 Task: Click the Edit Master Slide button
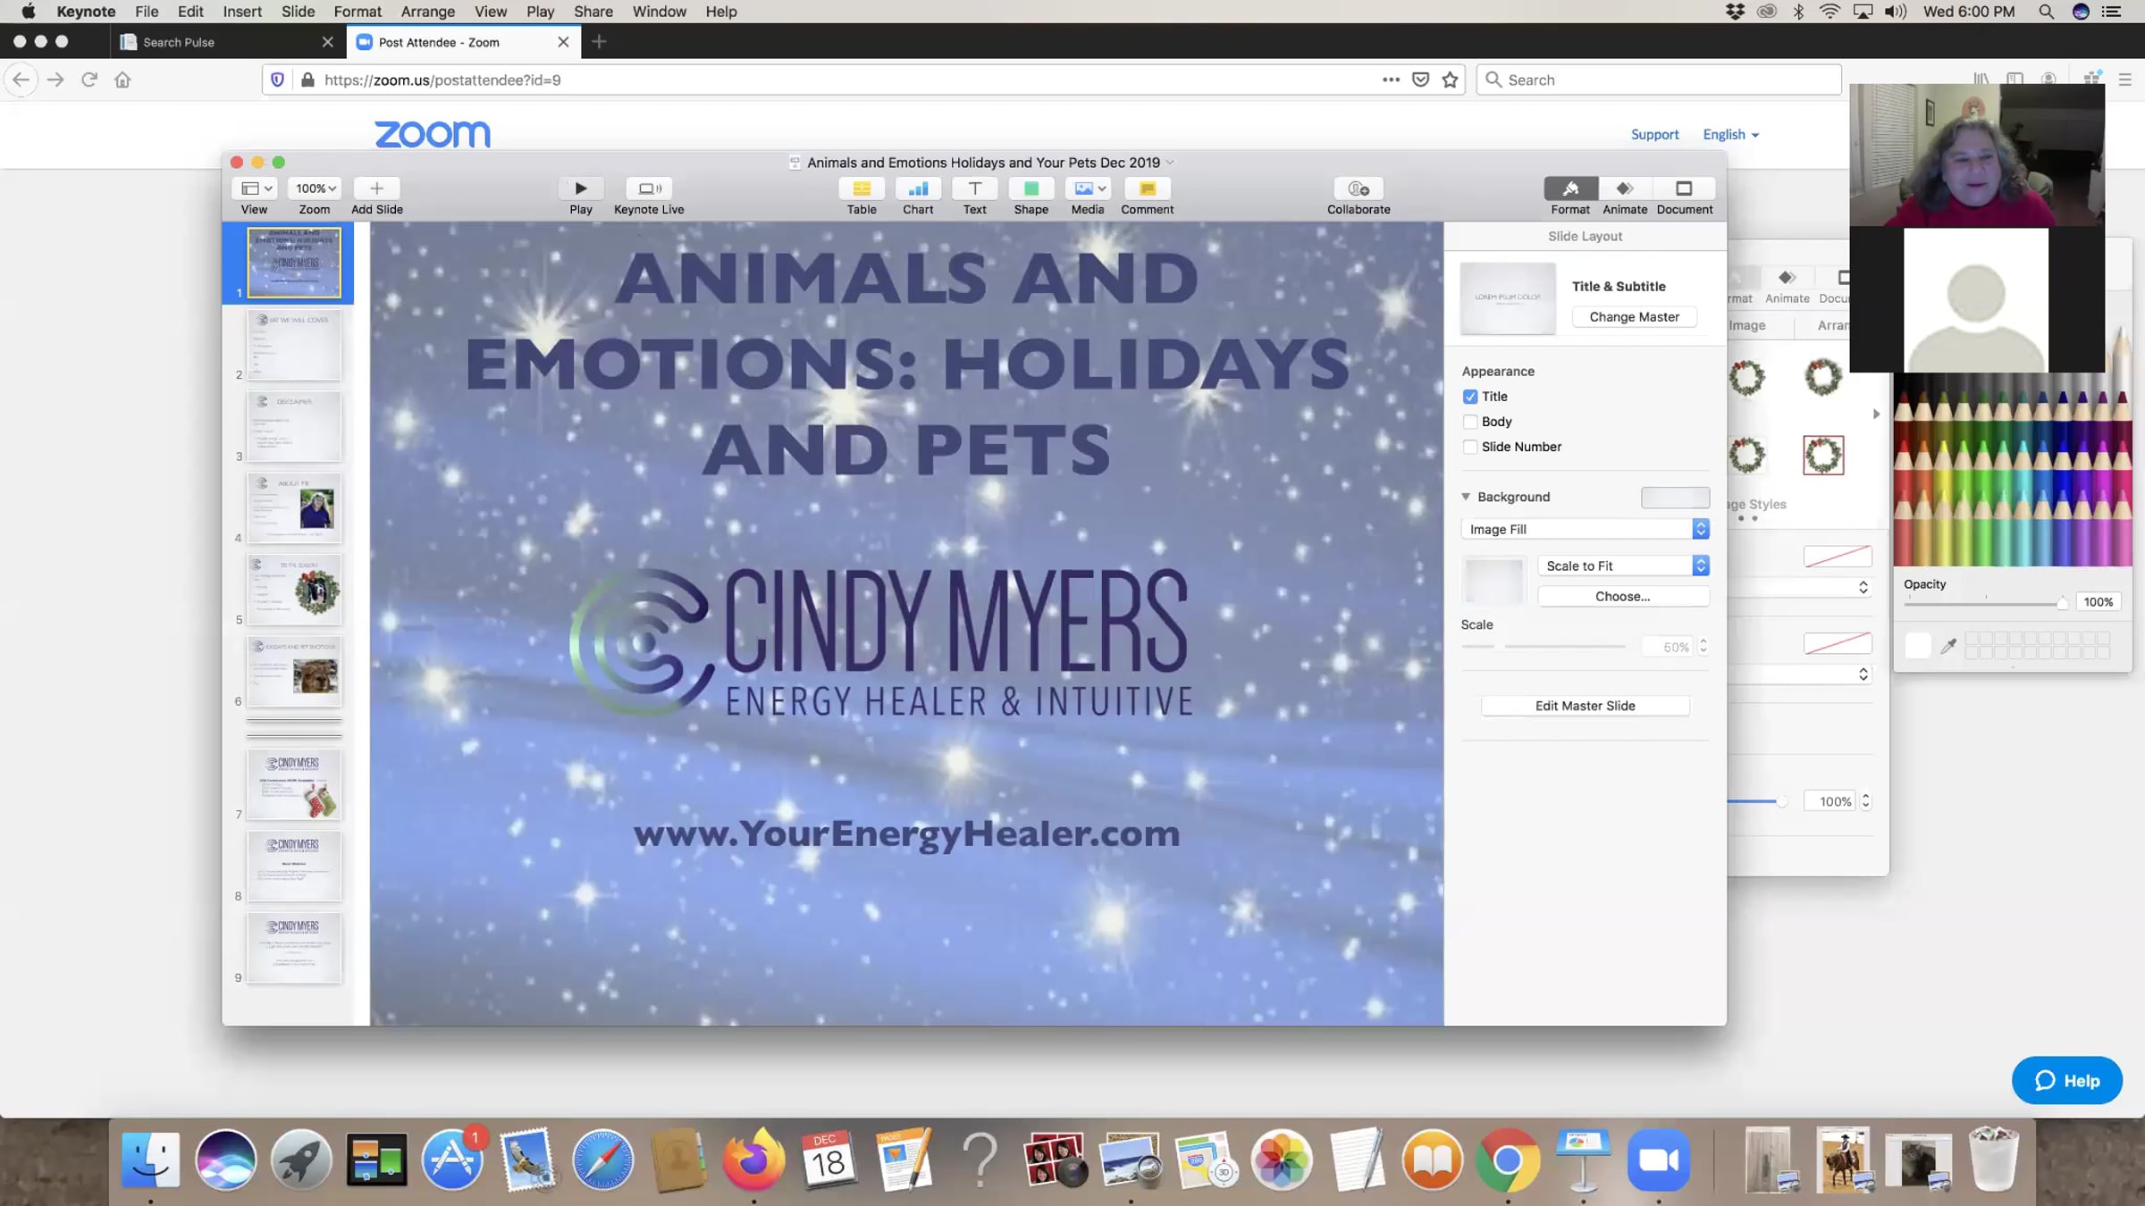coord(1585,706)
